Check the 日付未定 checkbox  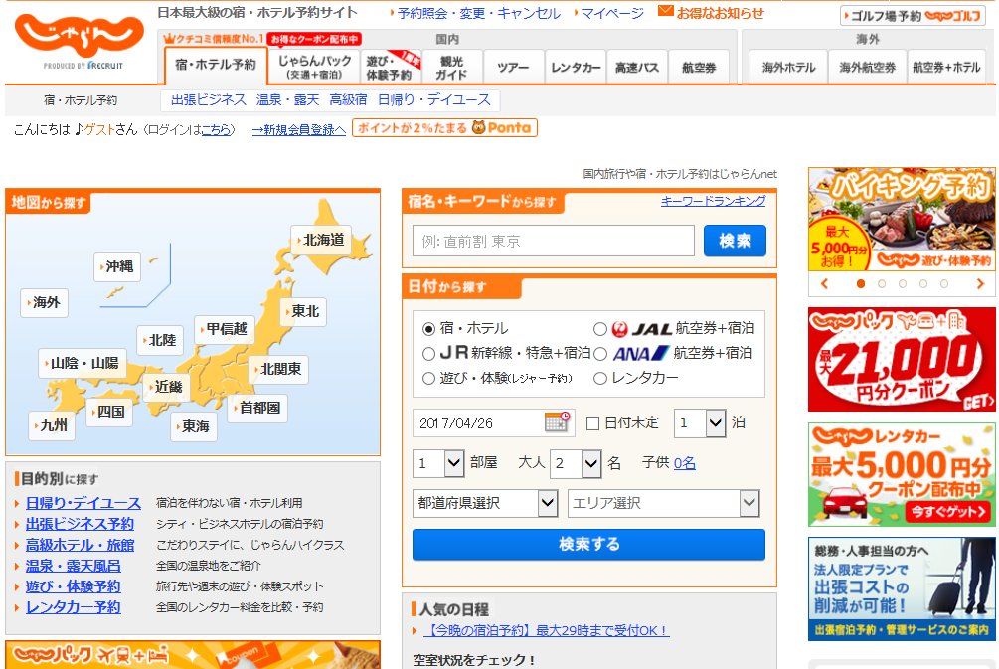(592, 423)
